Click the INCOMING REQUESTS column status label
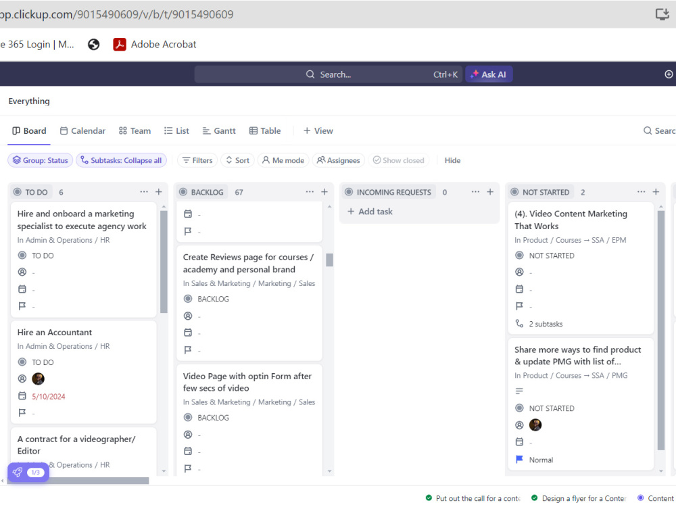Screen dimensions: 676x507 tap(389, 192)
